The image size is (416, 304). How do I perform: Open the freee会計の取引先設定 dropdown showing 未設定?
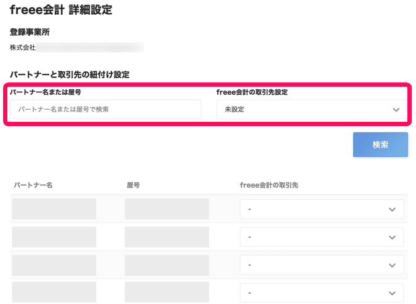click(311, 110)
